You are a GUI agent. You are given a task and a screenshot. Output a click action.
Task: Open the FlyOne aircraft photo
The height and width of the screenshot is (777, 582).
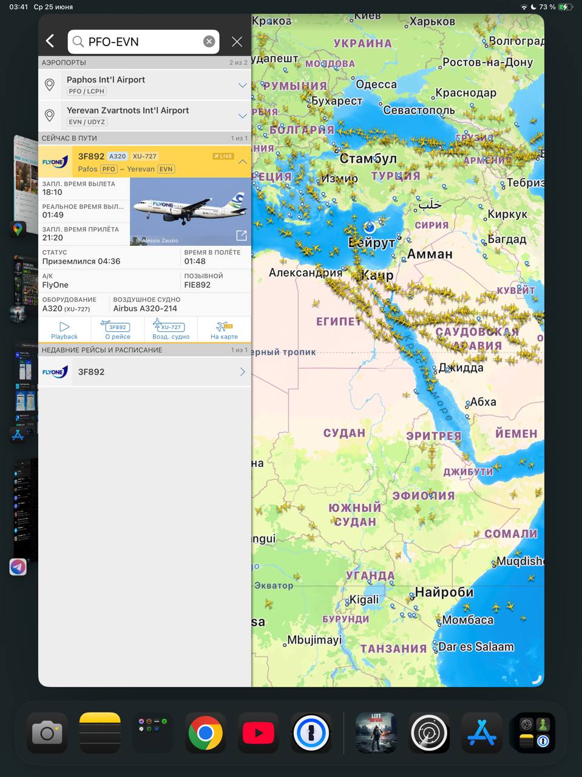tap(191, 211)
